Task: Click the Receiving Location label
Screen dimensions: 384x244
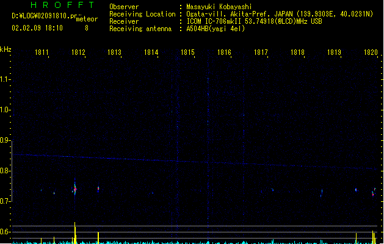Action: 142,14
